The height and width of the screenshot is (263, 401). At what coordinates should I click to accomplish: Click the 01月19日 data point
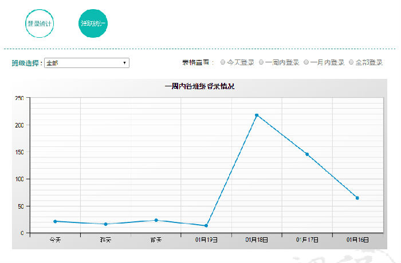206,226
